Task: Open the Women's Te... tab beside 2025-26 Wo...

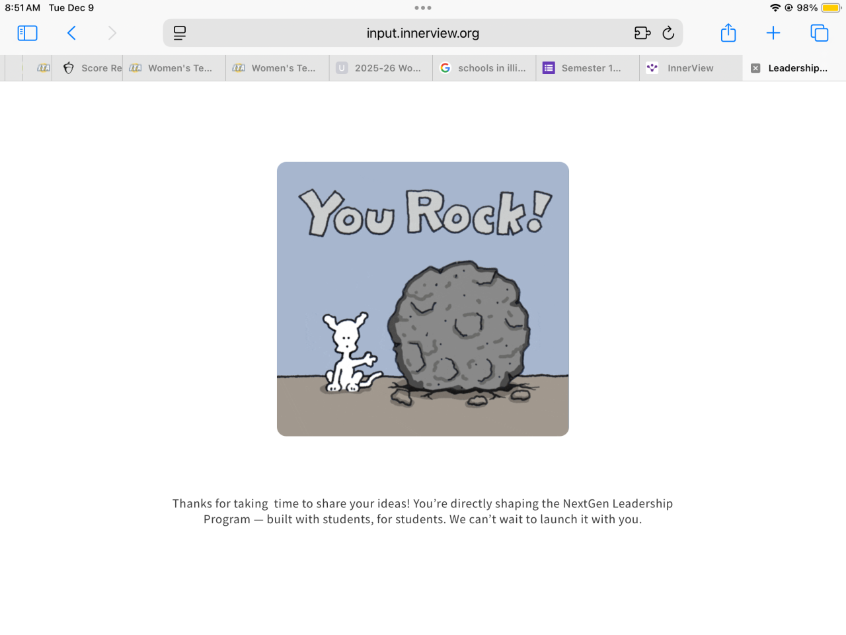Action: click(278, 68)
